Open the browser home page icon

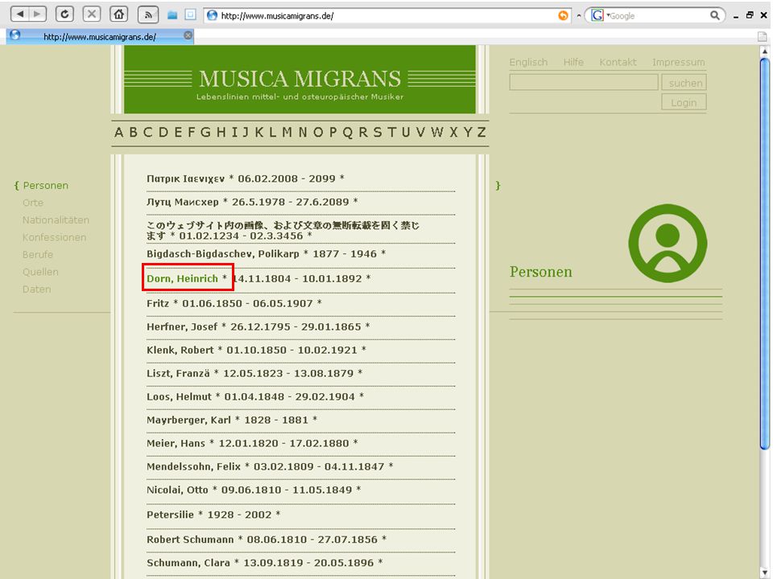click(x=119, y=14)
